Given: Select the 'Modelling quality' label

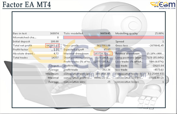Looking at the screenshot, I should 127,34.
